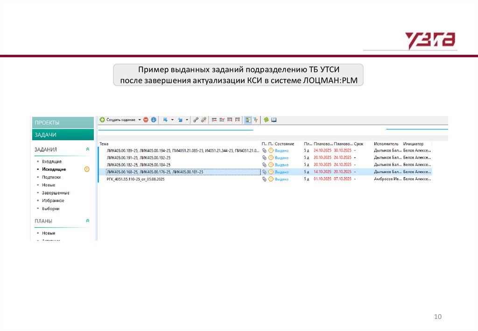Image resolution: width=478 pixels, height=331 pixels.
Task: Select Новые under ЗАДАНИЯ
Action: 49,185
